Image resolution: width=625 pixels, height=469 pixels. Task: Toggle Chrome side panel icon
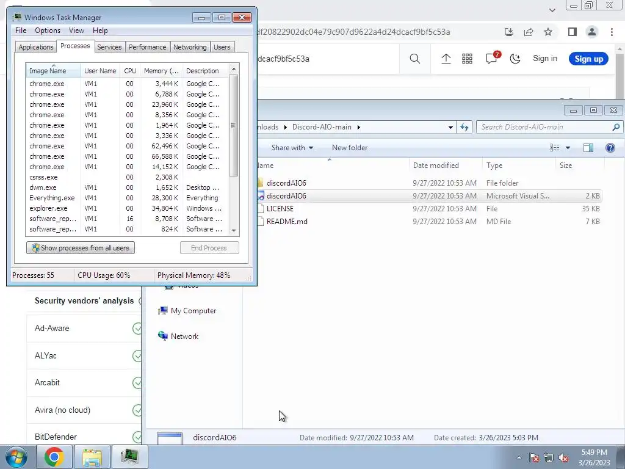573,32
